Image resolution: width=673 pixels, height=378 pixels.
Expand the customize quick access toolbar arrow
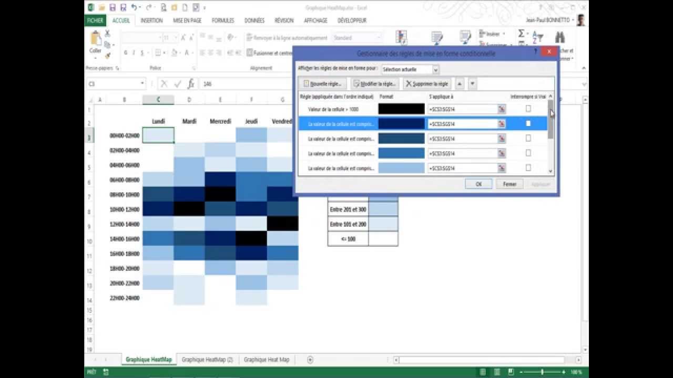(x=205, y=8)
